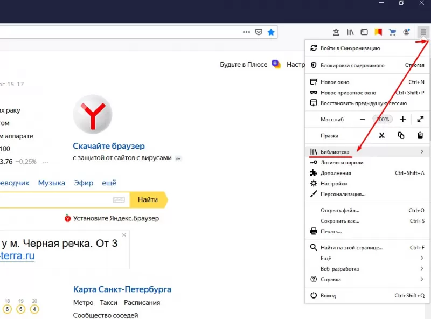This screenshot has width=431, height=319.
Task: Open the shopping cart extension icon
Action: click(x=392, y=32)
